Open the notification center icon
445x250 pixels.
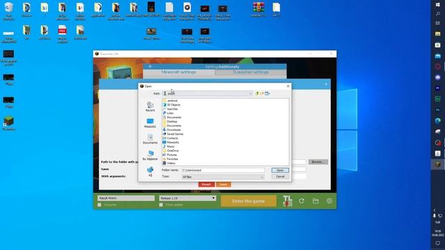tap(437, 243)
